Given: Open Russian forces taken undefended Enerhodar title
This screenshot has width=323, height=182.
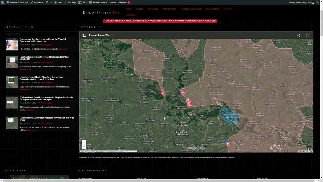Looking at the screenshot, I should tap(44, 58).
